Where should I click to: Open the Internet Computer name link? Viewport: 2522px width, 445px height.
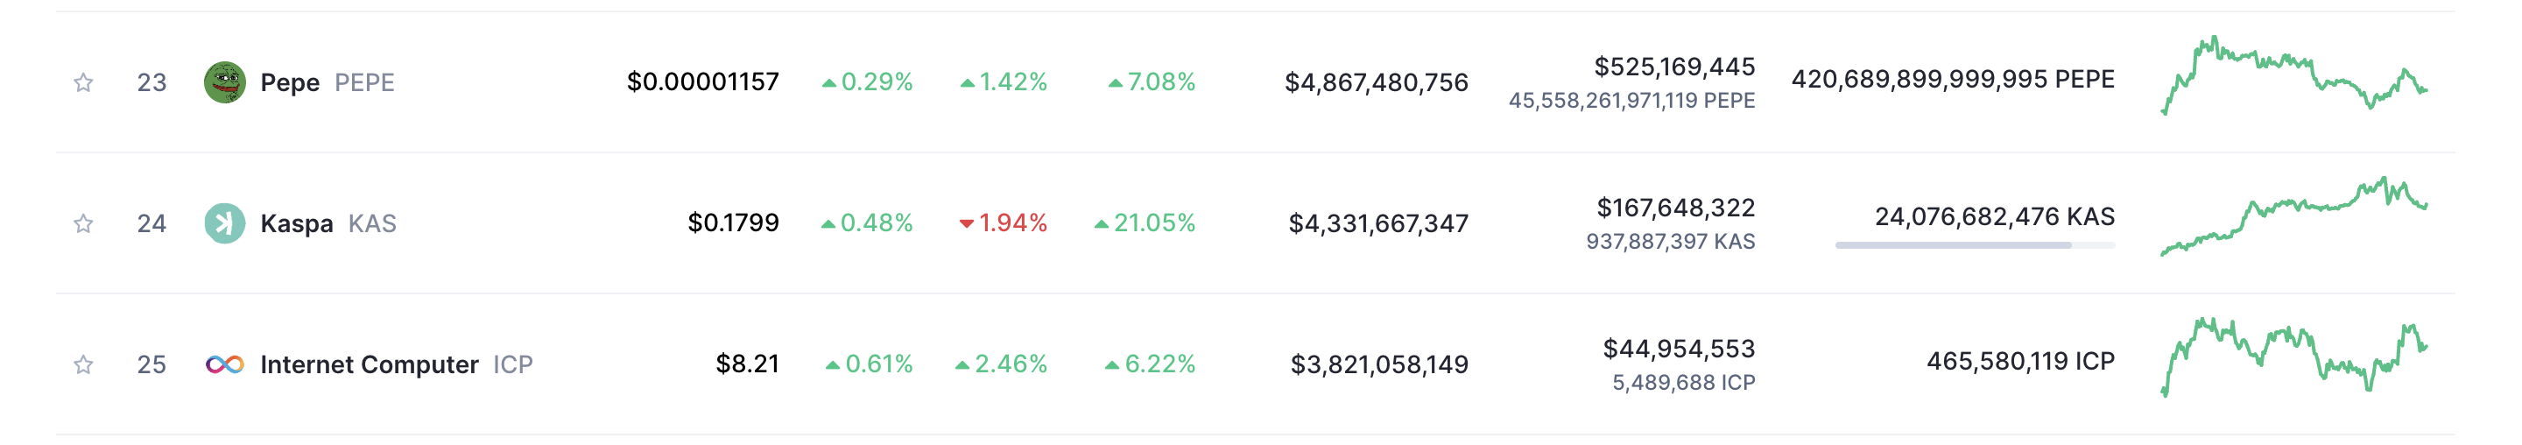[369, 364]
